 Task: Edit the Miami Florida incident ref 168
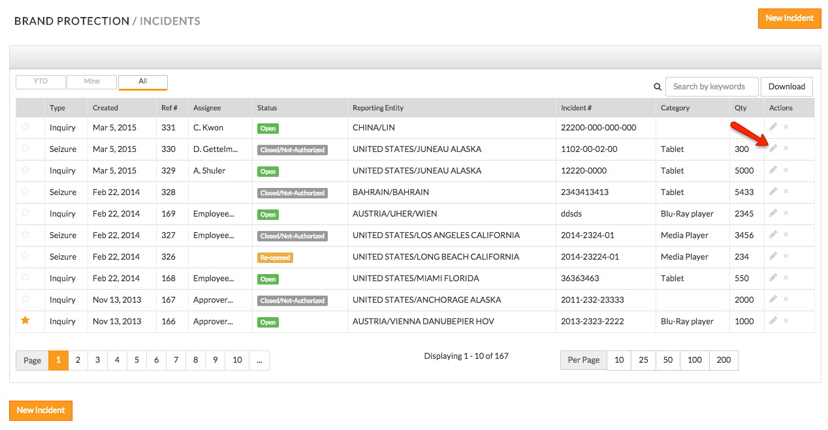tap(773, 278)
